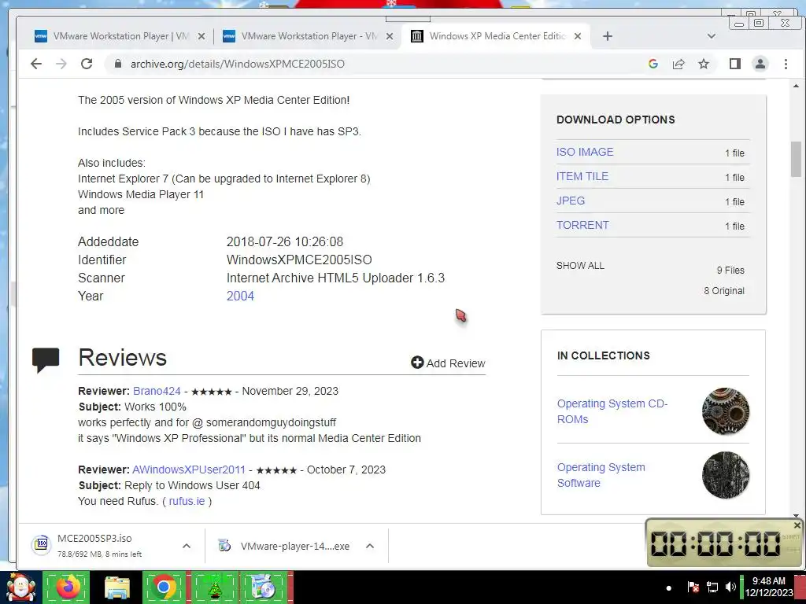806x604 pixels.
Task: Close the second VMware Workstation Player tab
Action: 390,36
